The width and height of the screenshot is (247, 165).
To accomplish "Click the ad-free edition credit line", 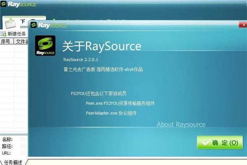I will point(103,70).
